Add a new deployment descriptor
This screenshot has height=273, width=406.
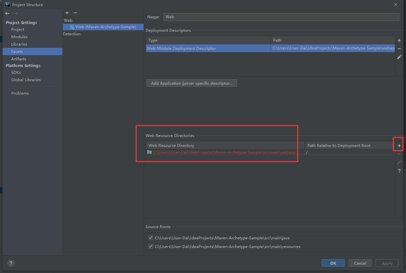click(x=399, y=40)
